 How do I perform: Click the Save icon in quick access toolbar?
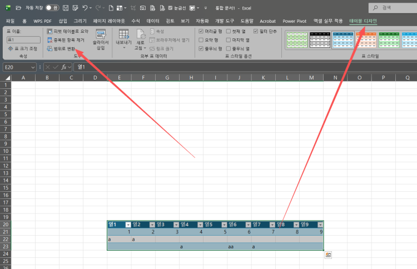(66, 8)
